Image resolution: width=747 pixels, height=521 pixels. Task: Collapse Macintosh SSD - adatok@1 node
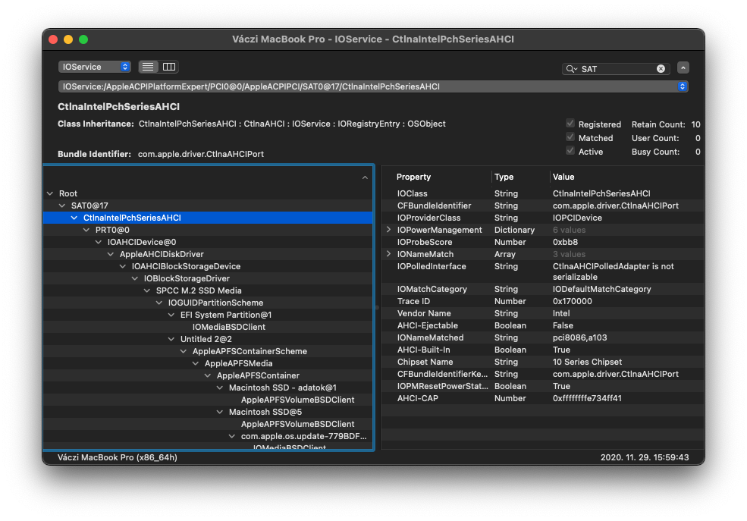(x=220, y=388)
